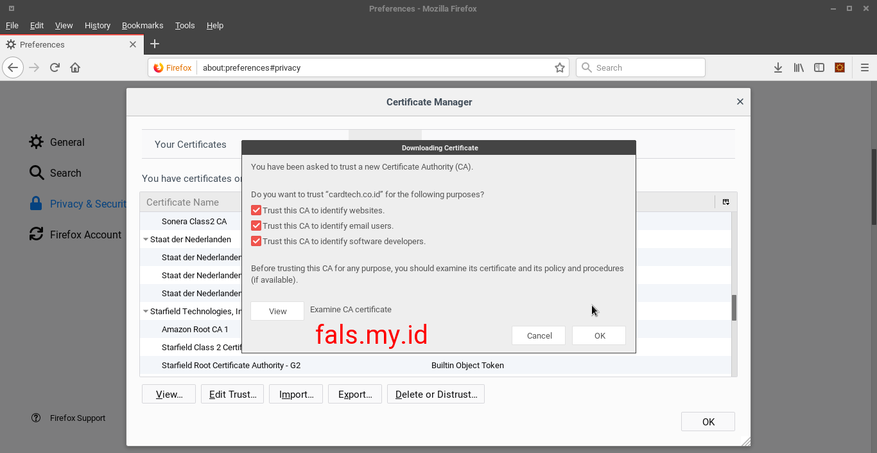
Task: Show sidebars icon in toolbar
Action: pos(819,67)
